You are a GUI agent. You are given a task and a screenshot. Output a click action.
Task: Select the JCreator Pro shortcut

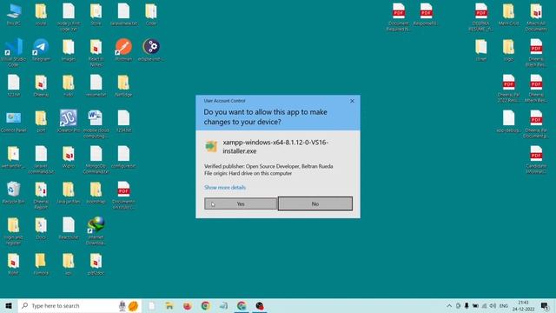tap(69, 122)
